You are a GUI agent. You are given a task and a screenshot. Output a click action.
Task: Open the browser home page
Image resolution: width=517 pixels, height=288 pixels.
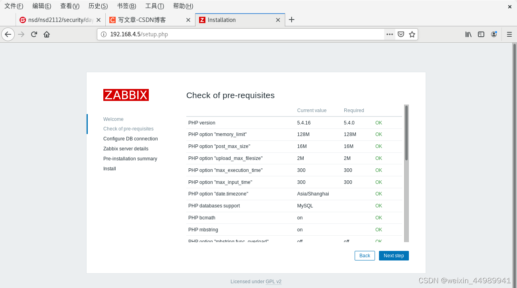[x=47, y=34]
